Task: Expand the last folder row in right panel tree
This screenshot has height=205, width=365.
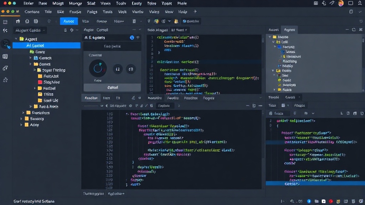Action: tap(274, 90)
